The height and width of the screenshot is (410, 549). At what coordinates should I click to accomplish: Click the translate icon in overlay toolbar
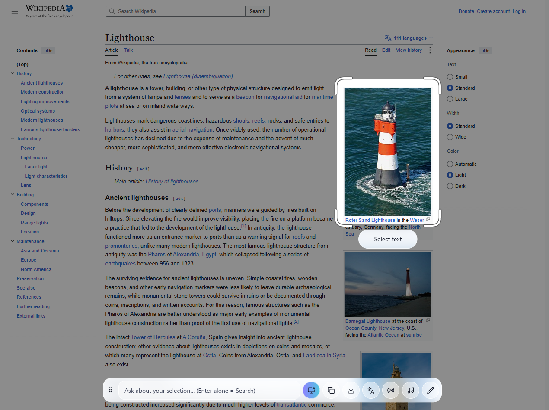(371, 390)
